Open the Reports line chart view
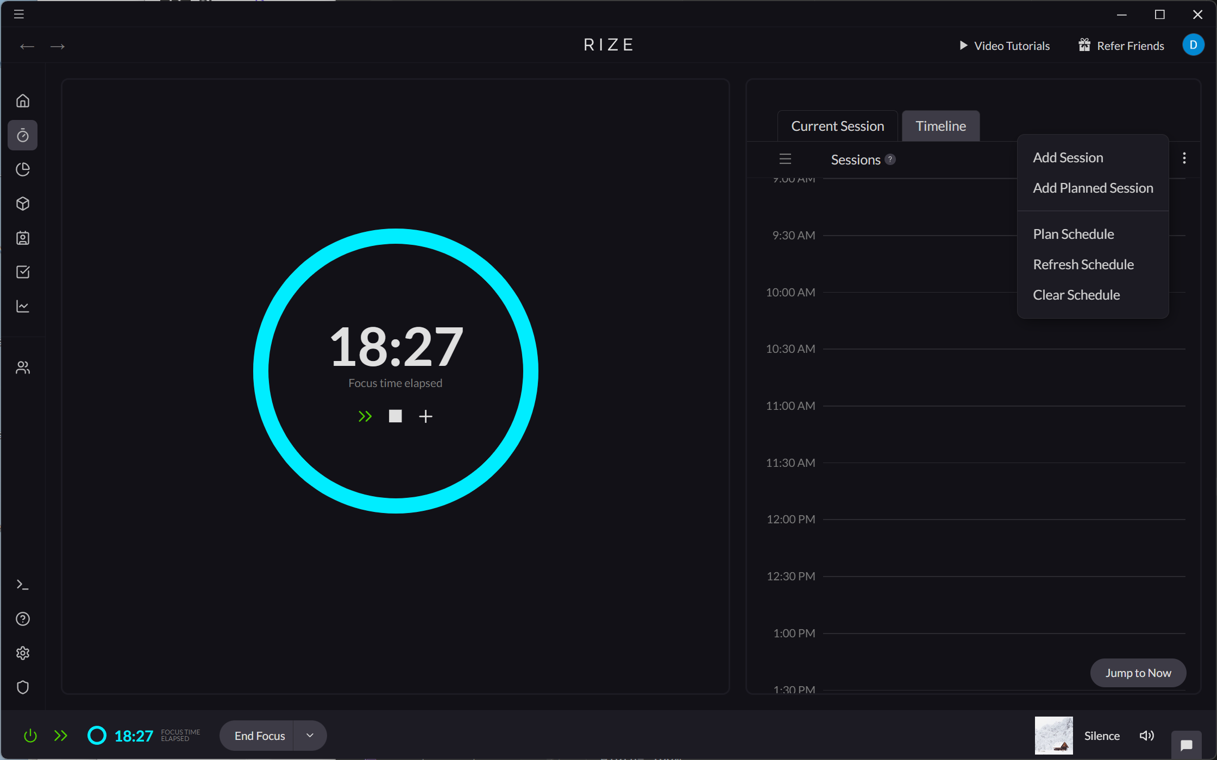The image size is (1217, 760). point(22,306)
